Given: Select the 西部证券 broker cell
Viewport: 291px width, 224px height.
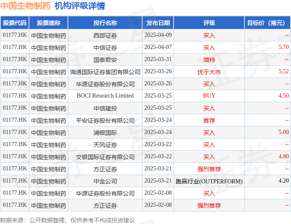Looking at the screenshot, I should (x=105, y=36).
